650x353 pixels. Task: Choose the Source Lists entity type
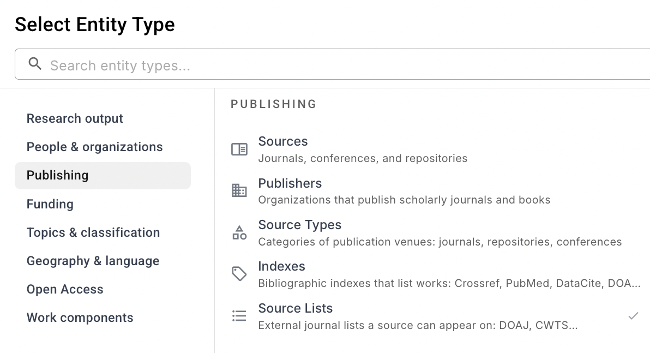point(435,316)
